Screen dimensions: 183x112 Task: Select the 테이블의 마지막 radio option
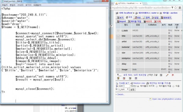[x=138, y=86]
